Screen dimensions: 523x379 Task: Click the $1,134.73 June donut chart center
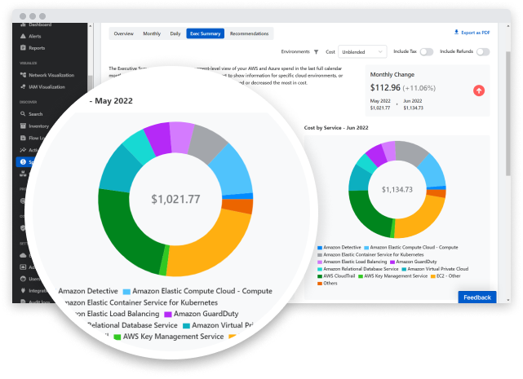pos(398,190)
